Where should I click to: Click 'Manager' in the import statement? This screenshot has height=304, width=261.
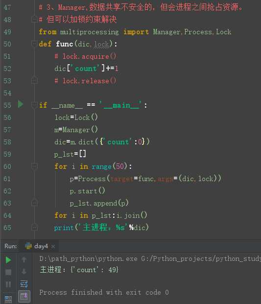tap(166, 32)
